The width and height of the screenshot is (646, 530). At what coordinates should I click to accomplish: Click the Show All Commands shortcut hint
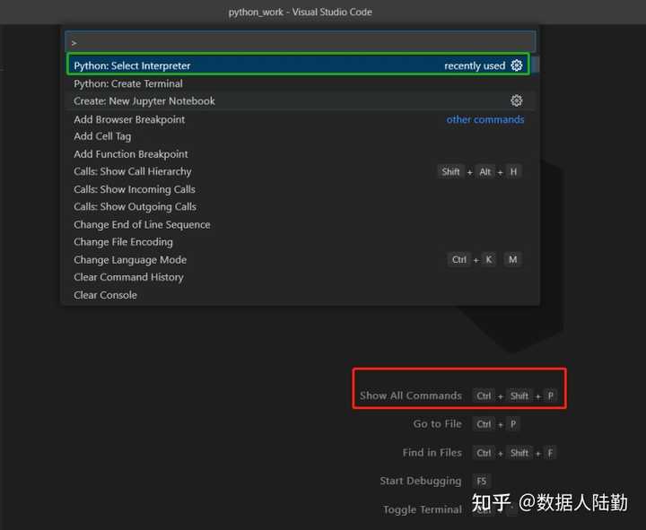pyautogui.click(x=458, y=395)
